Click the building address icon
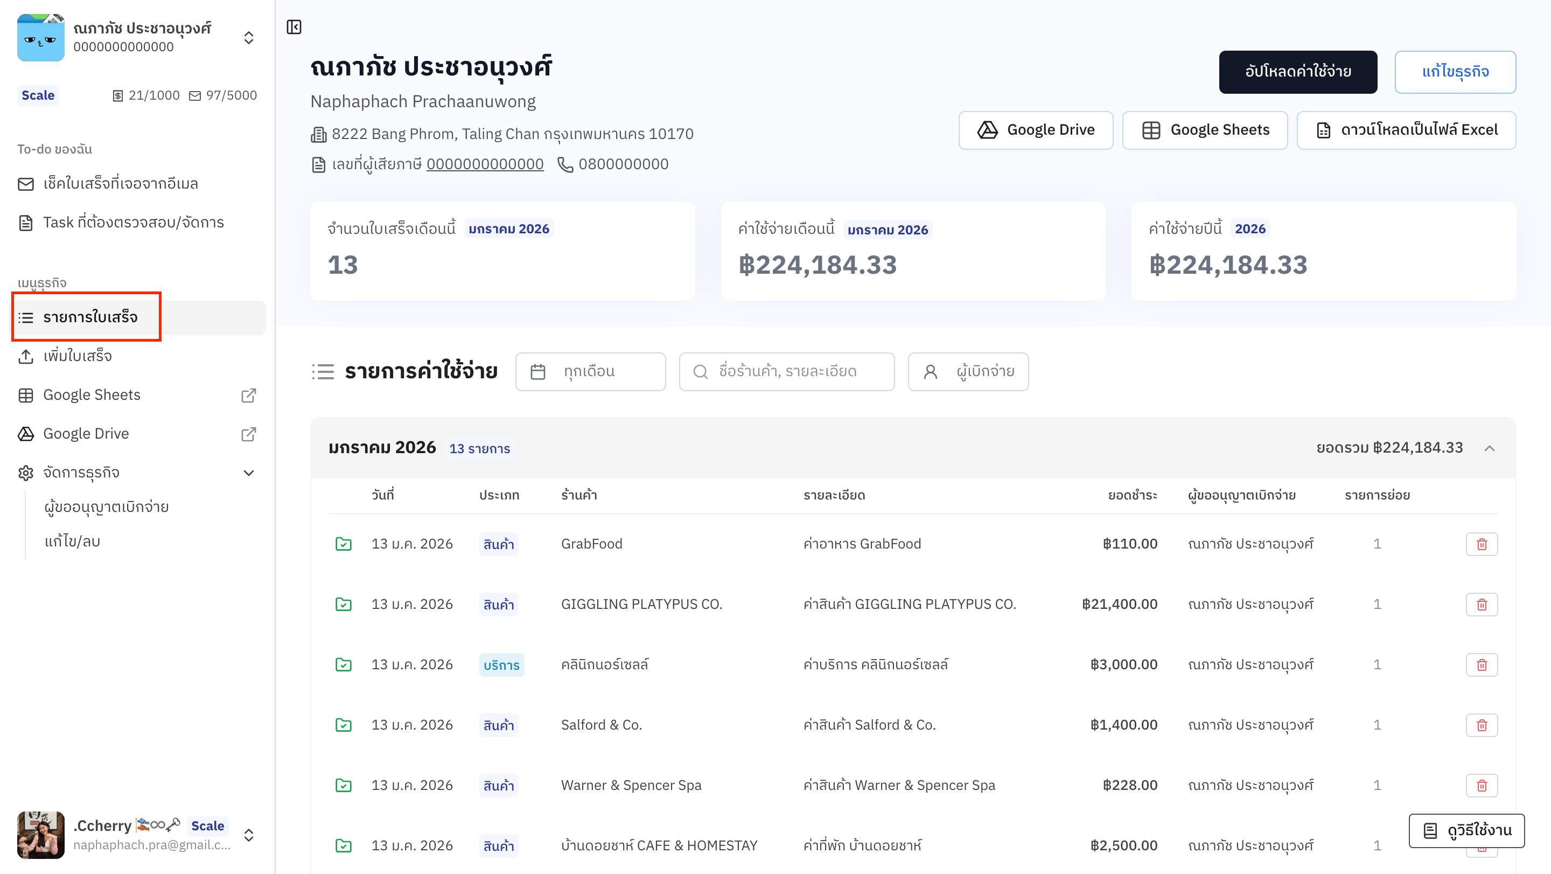 pyautogui.click(x=318, y=134)
